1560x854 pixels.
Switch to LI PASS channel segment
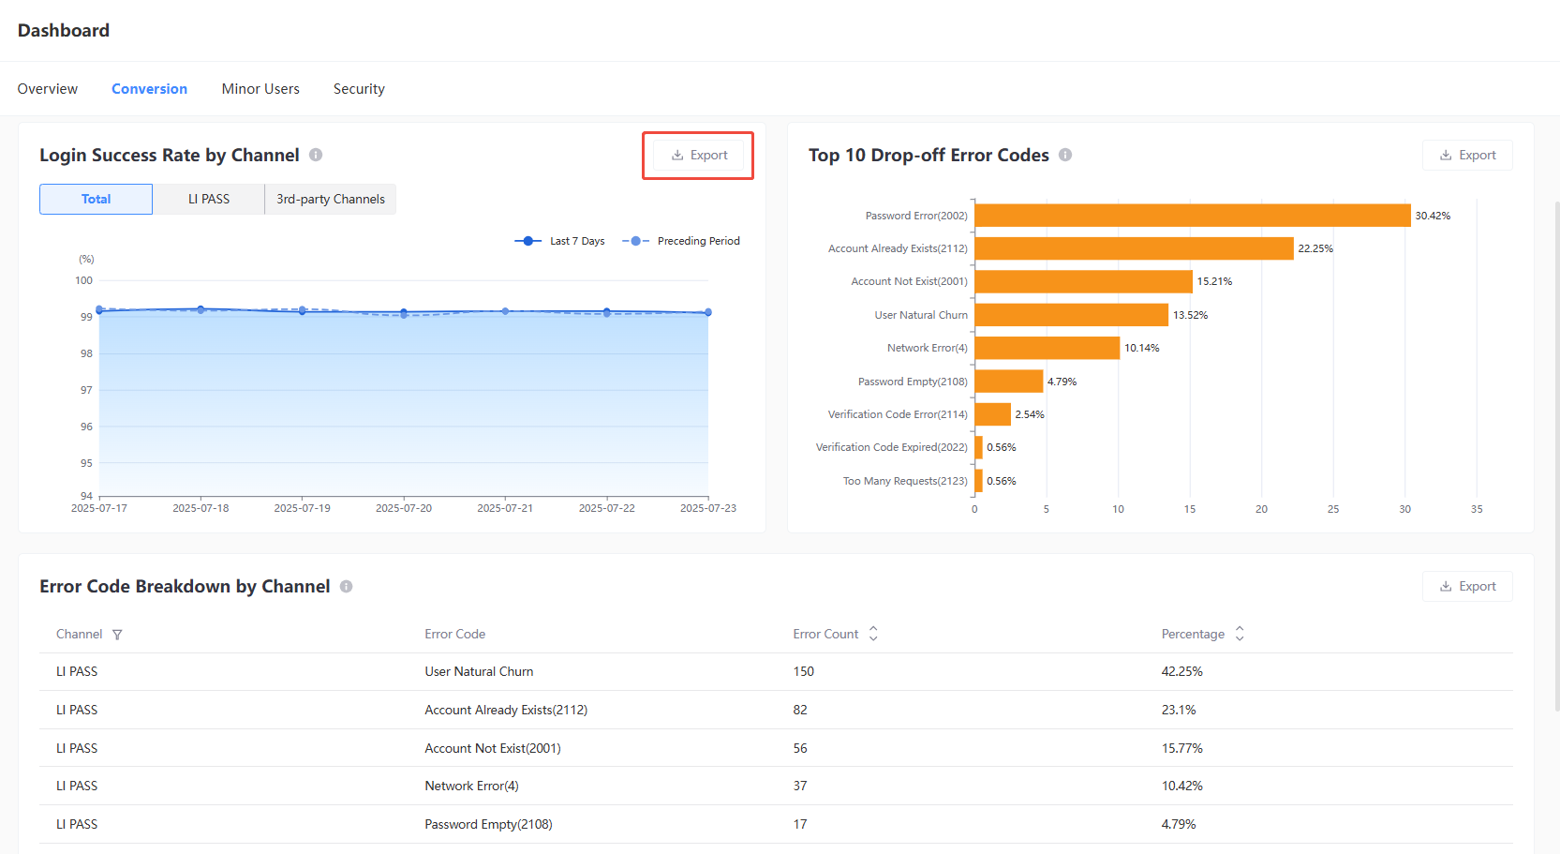(x=208, y=200)
